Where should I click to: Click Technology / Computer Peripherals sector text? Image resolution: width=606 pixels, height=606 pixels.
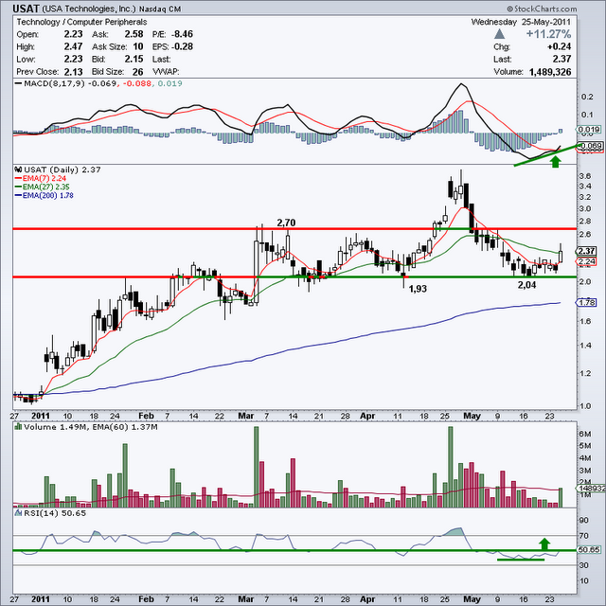(81, 22)
